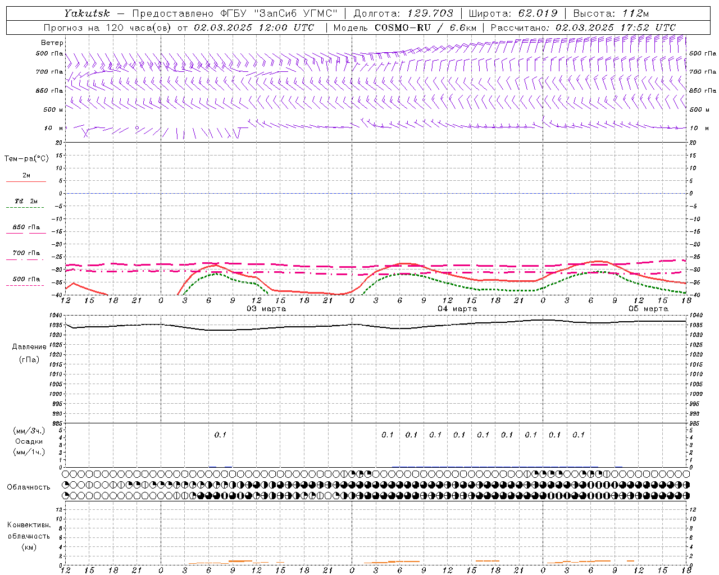
Task: Click the '(км)' convective cloud unit label
Action: pos(29,547)
